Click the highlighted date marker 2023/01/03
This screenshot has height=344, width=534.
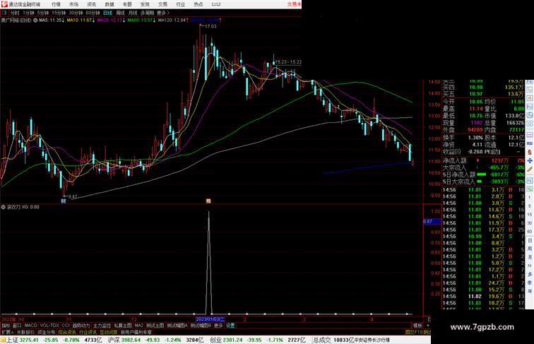(x=210, y=319)
